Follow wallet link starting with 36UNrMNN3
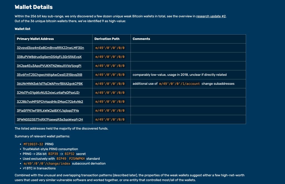Image resolution: width=285 pixels, height=184 pixels. click(50, 84)
